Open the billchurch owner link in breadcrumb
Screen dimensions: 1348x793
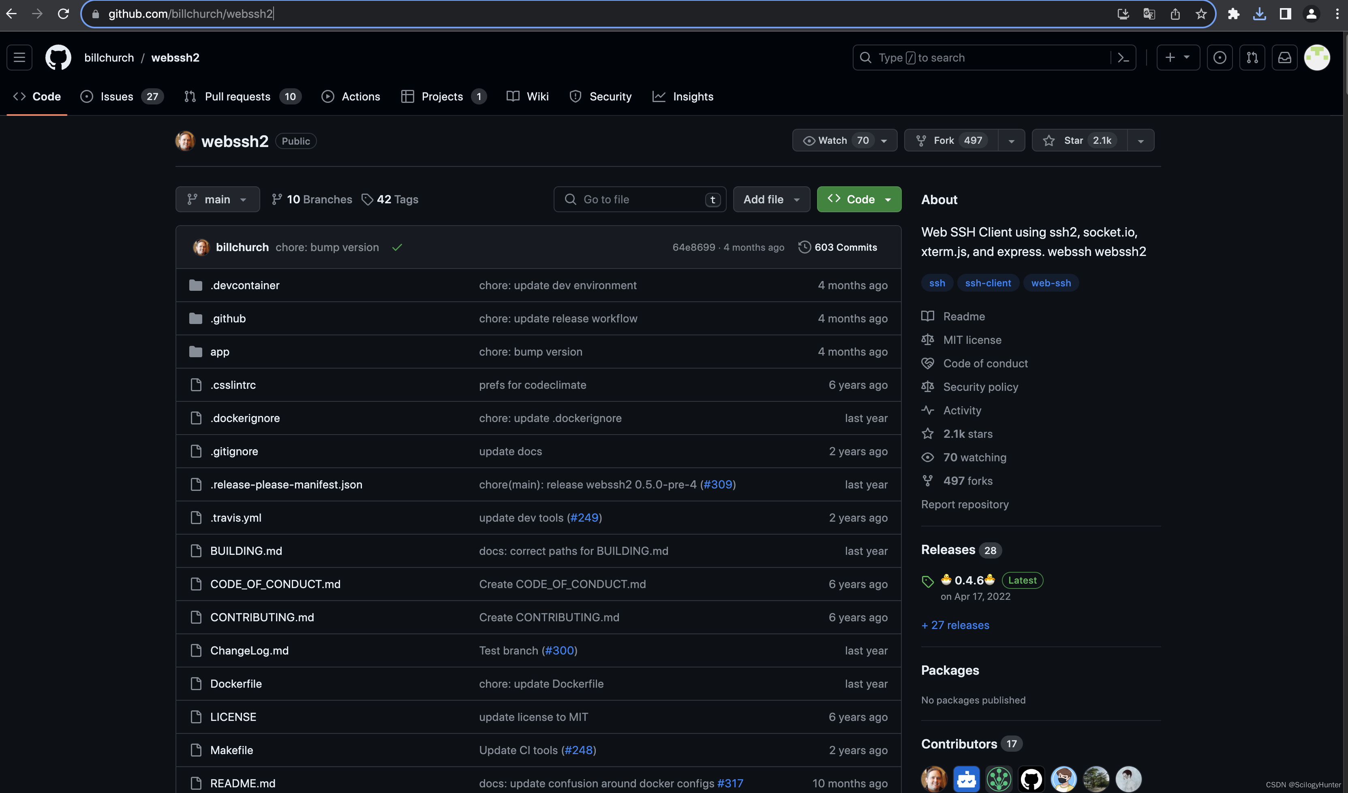(x=109, y=58)
